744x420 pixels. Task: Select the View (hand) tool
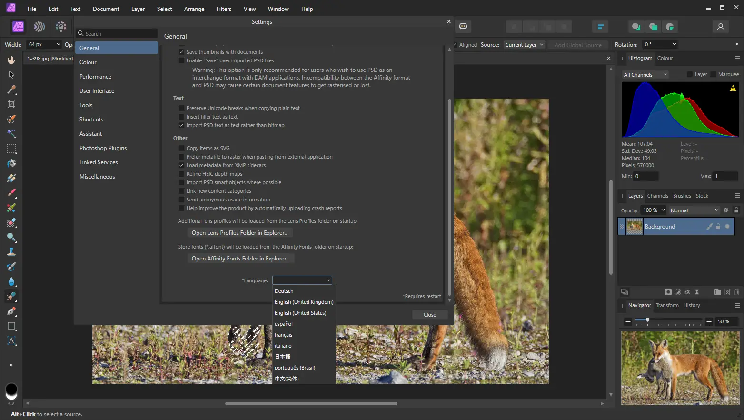11,60
